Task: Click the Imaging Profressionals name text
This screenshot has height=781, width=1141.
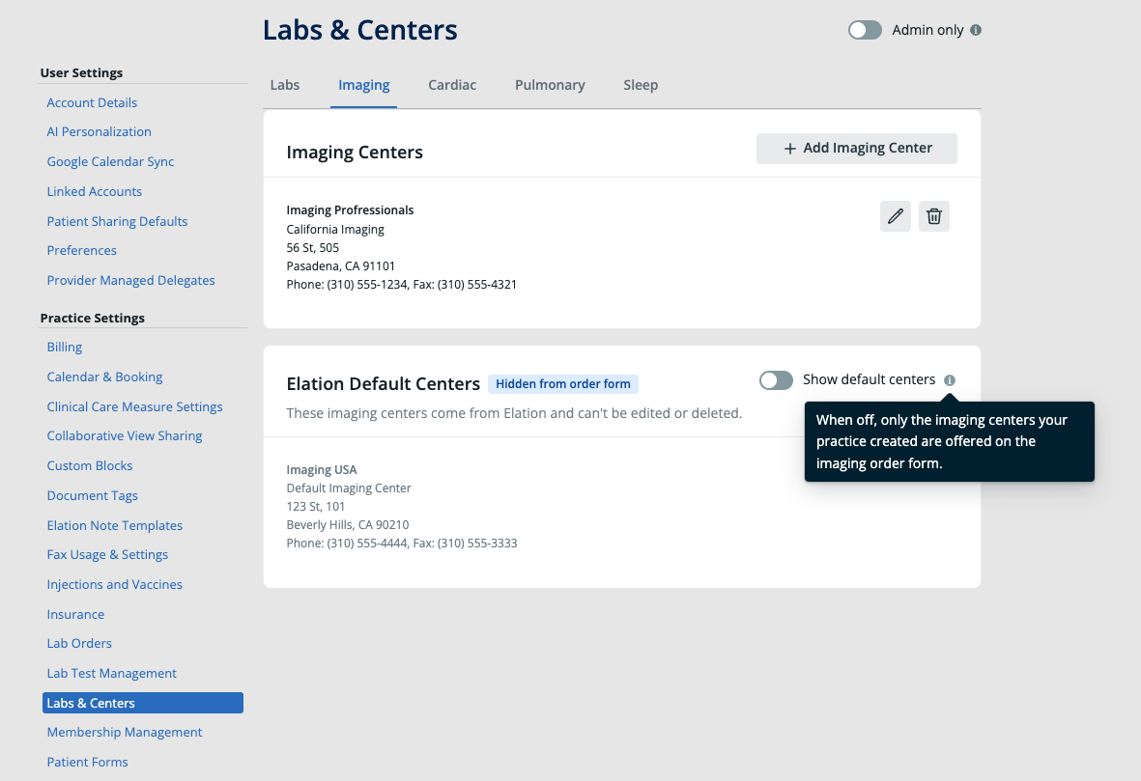Action: (350, 210)
